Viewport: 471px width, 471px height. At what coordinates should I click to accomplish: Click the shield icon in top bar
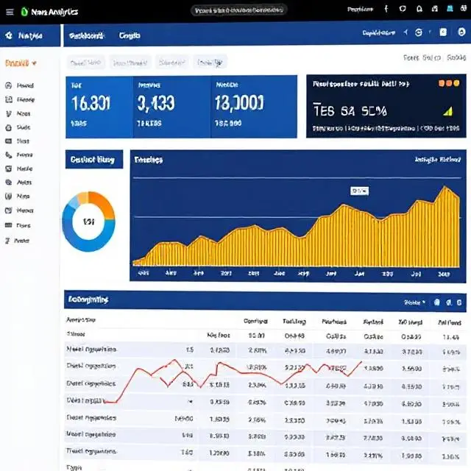pos(403,10)
